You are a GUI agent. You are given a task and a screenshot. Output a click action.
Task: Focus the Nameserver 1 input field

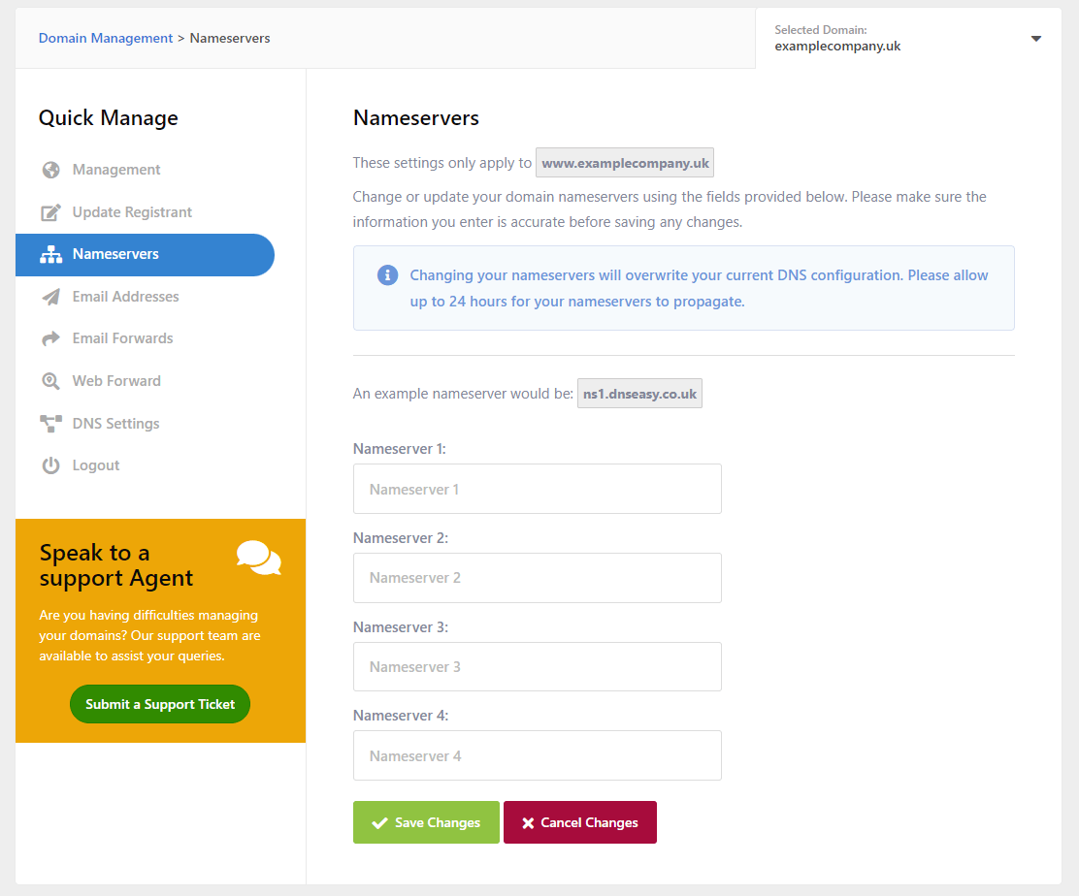[x=538, y=489]
